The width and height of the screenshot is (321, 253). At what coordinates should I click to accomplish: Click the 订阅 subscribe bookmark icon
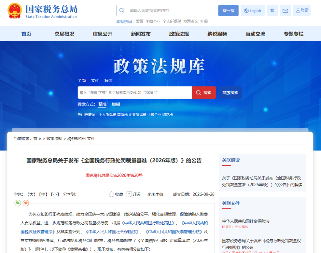[x=129, y=194]
